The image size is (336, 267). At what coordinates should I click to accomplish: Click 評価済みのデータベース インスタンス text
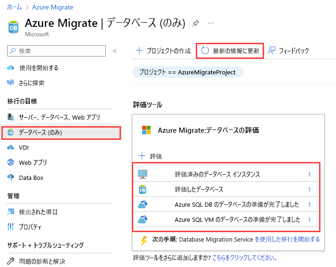(217, 174)
